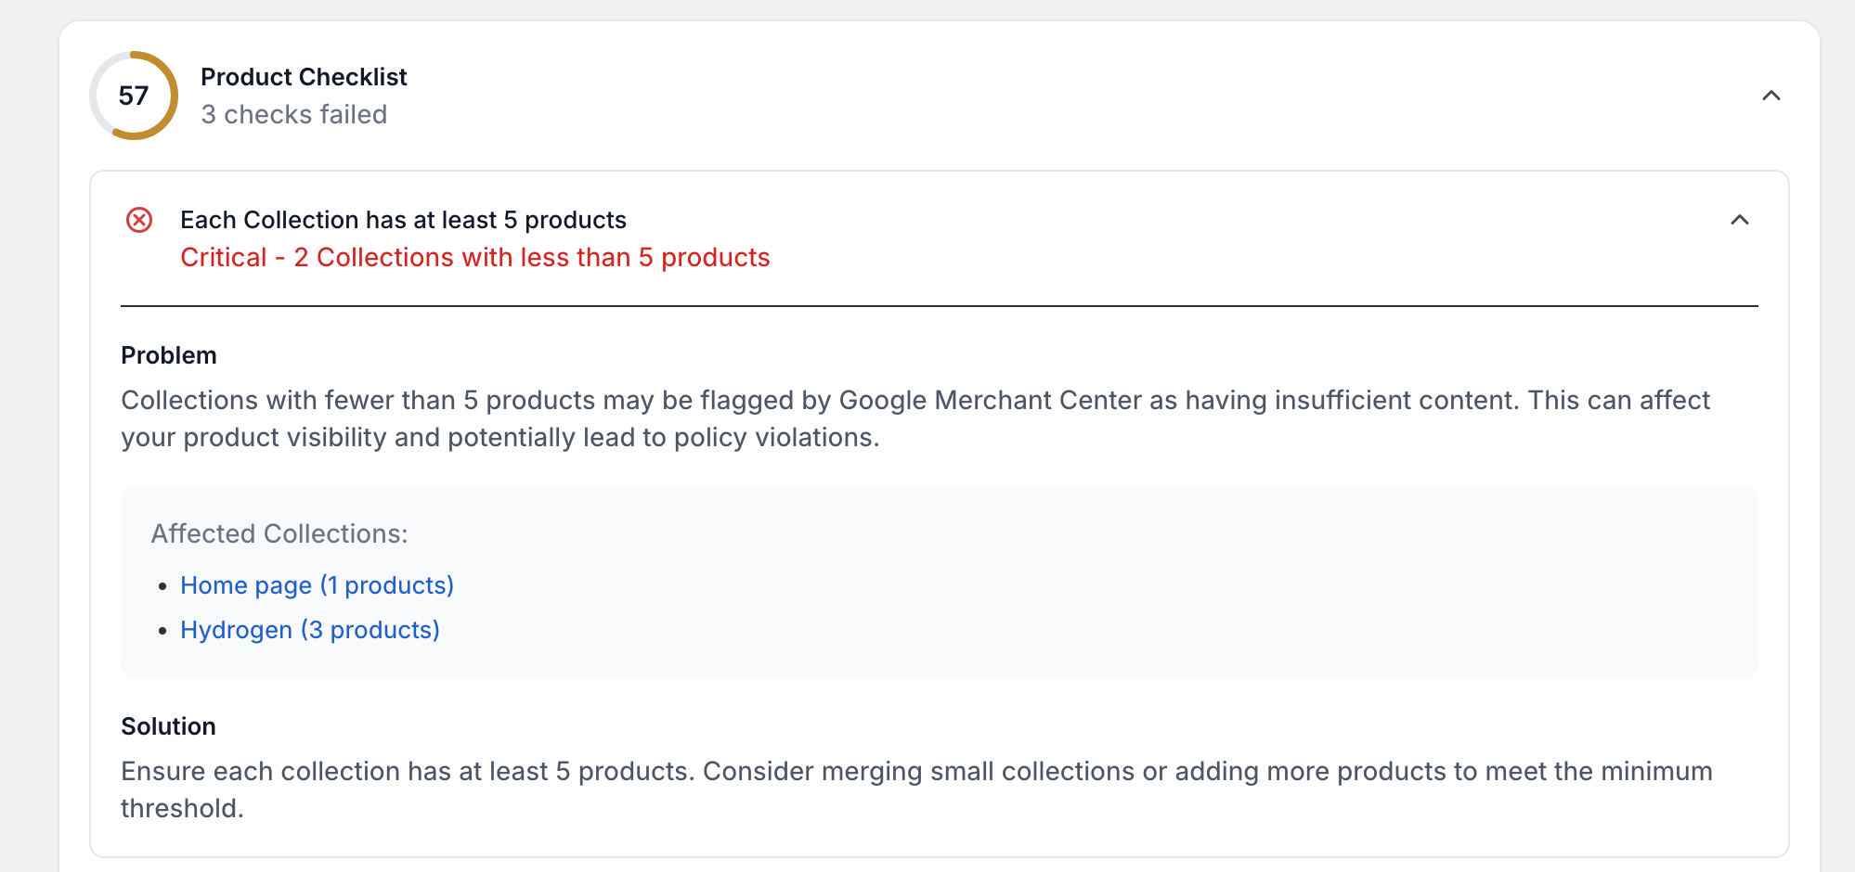Click the red Critical warning message
This screenshot has width=1855, height=872.
(474, 257)
